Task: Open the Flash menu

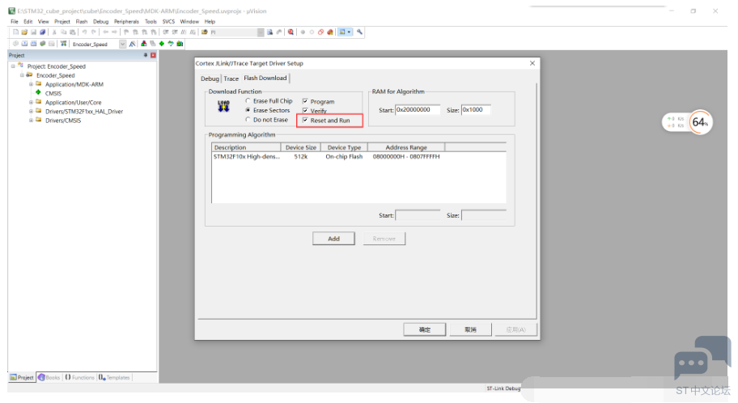Action: [x=82, y=22]
